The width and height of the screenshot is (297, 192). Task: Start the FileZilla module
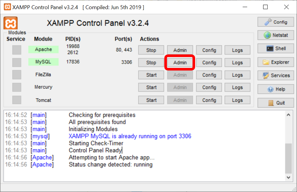click(x=151, y=75)
